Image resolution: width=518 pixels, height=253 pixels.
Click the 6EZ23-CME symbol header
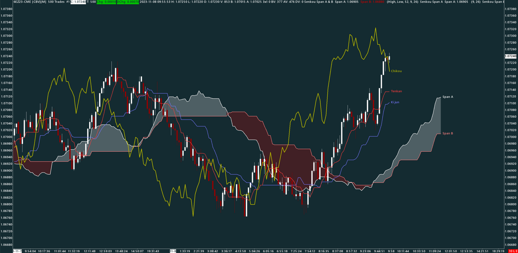point(21,3)
